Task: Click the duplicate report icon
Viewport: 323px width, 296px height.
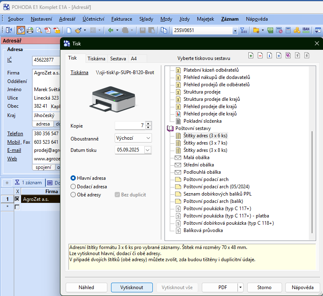Action: pos(288,55)
